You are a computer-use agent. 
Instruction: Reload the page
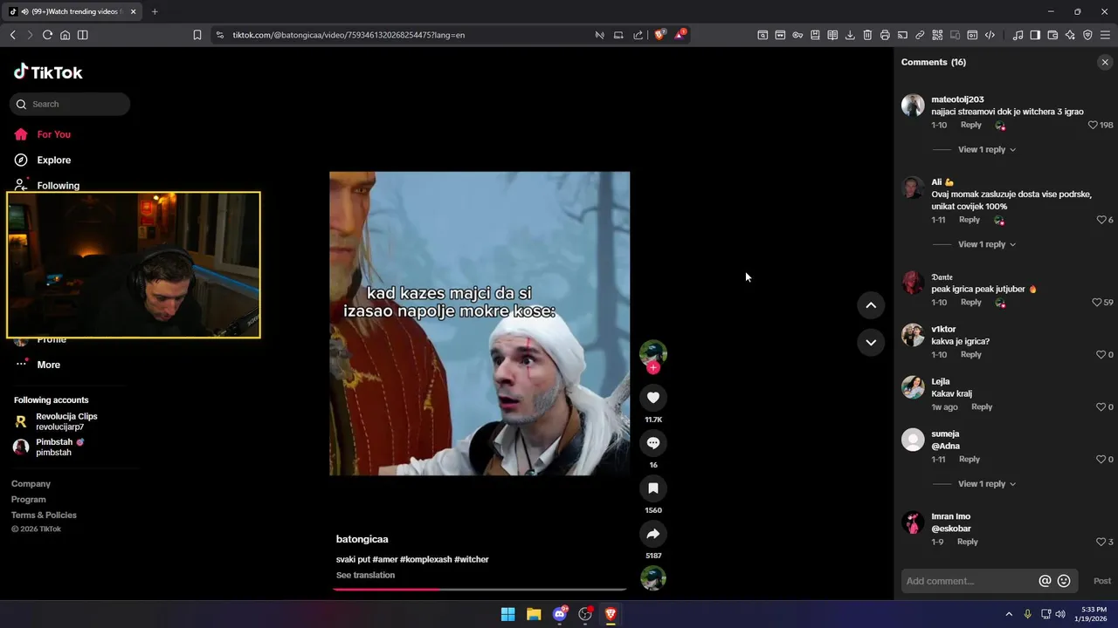[47, 35]
